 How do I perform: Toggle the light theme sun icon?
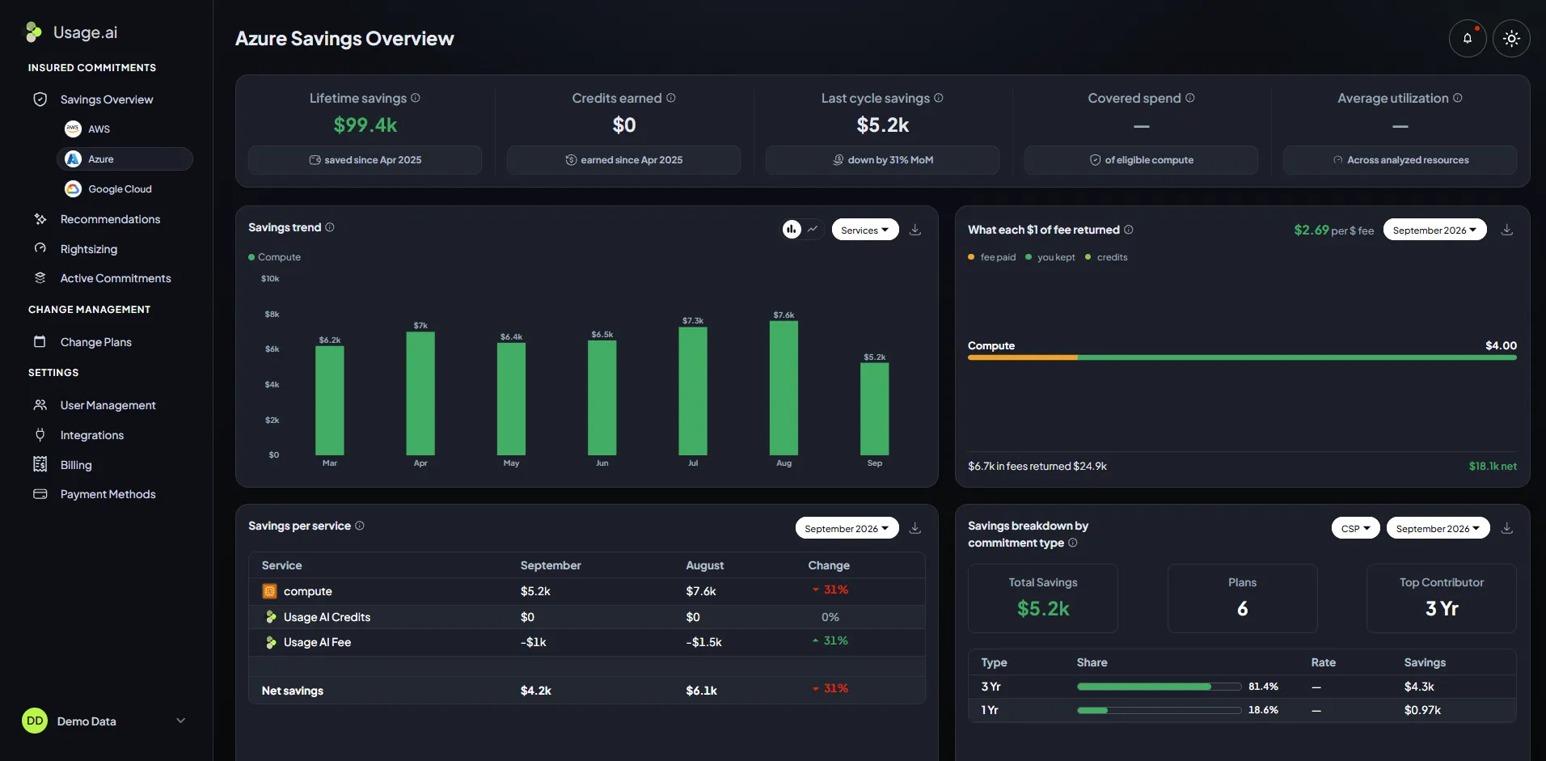pos(1510,38)
